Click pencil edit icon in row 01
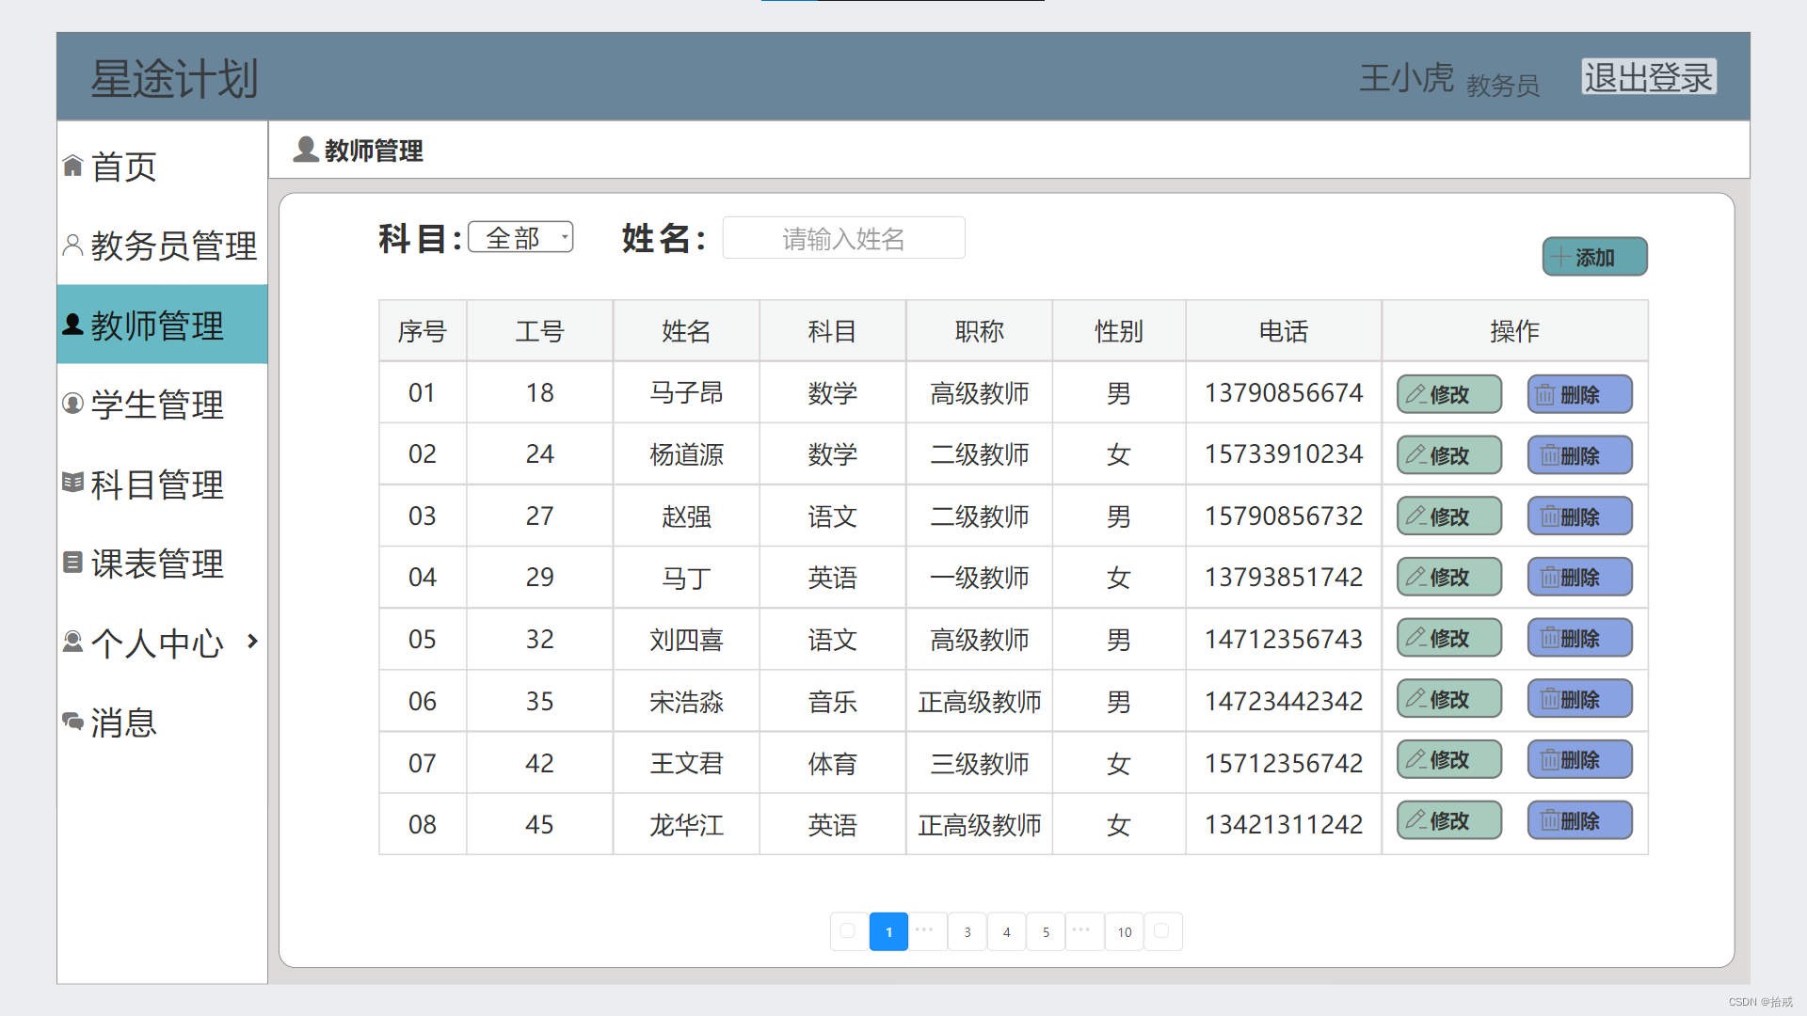This screenshot has height=1016, width=1807. click(x=1415, y=394)
